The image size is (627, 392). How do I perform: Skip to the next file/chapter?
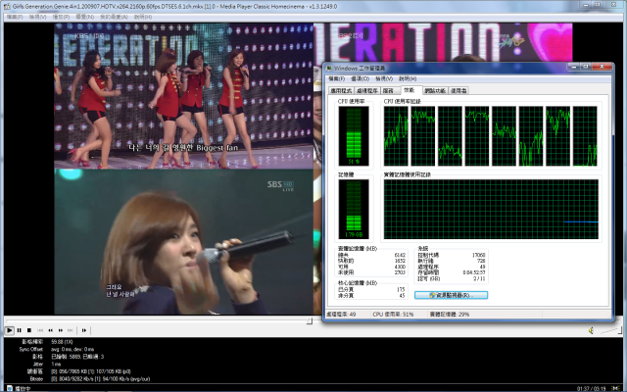(x=71, y=330)
